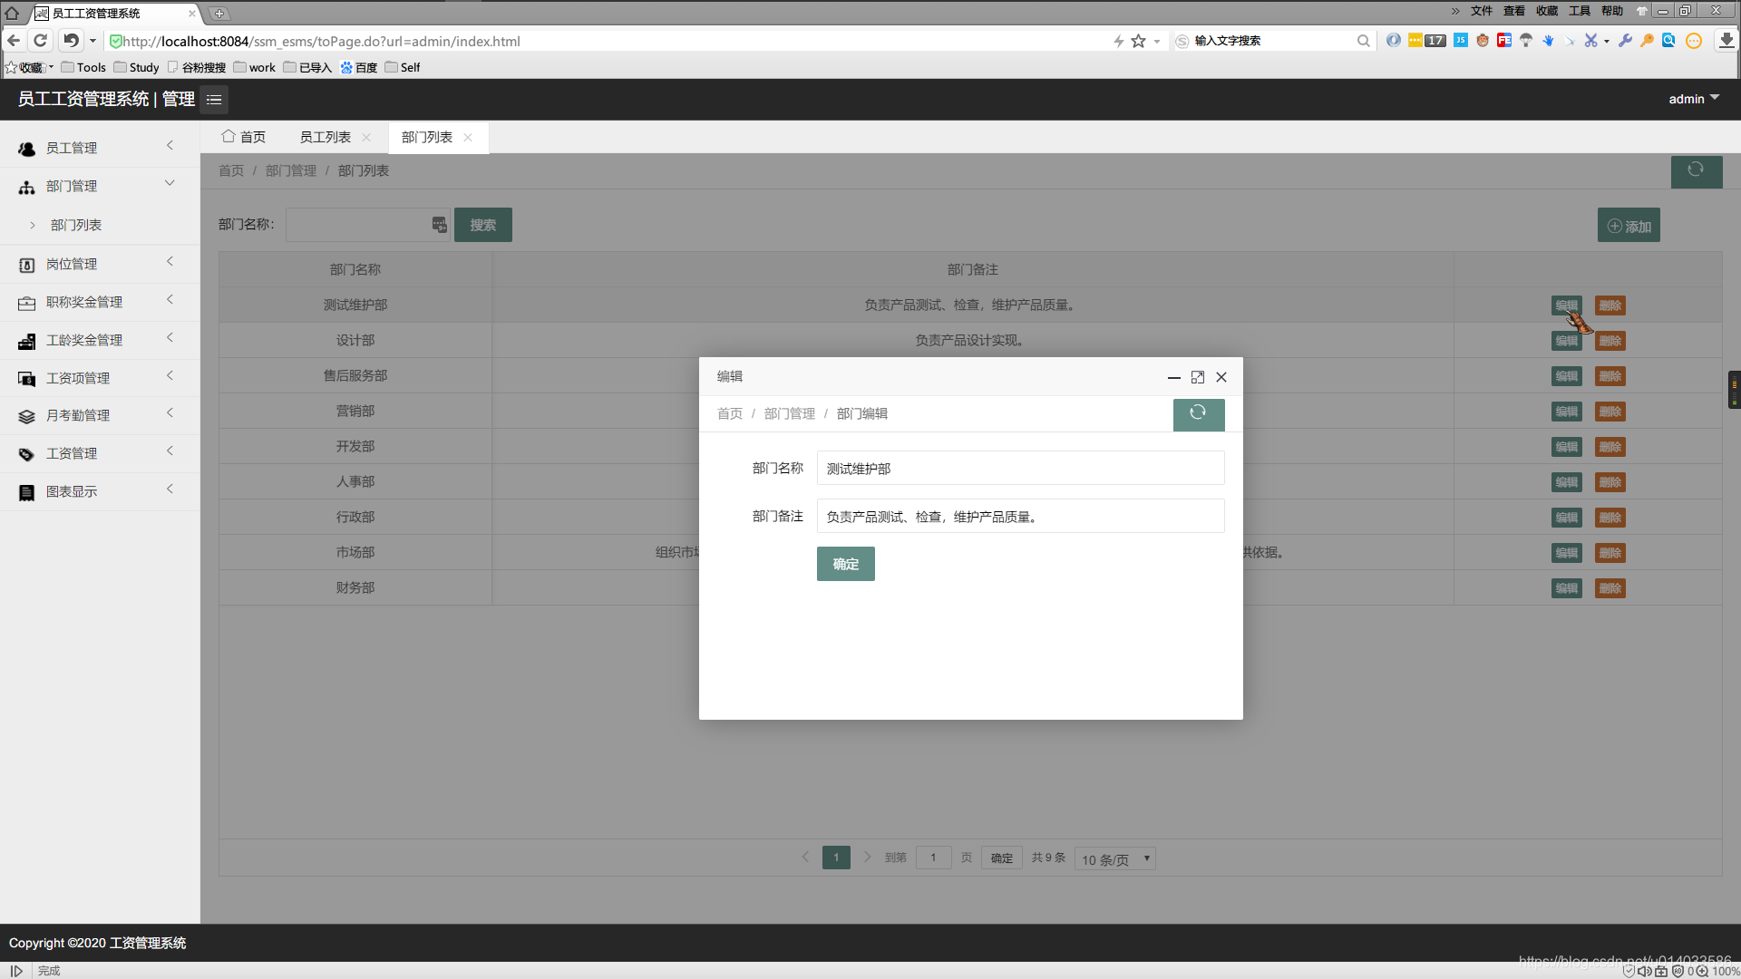Click page 1 pagination button
This screenshot has width=1741, height=979.
(836, 858)
